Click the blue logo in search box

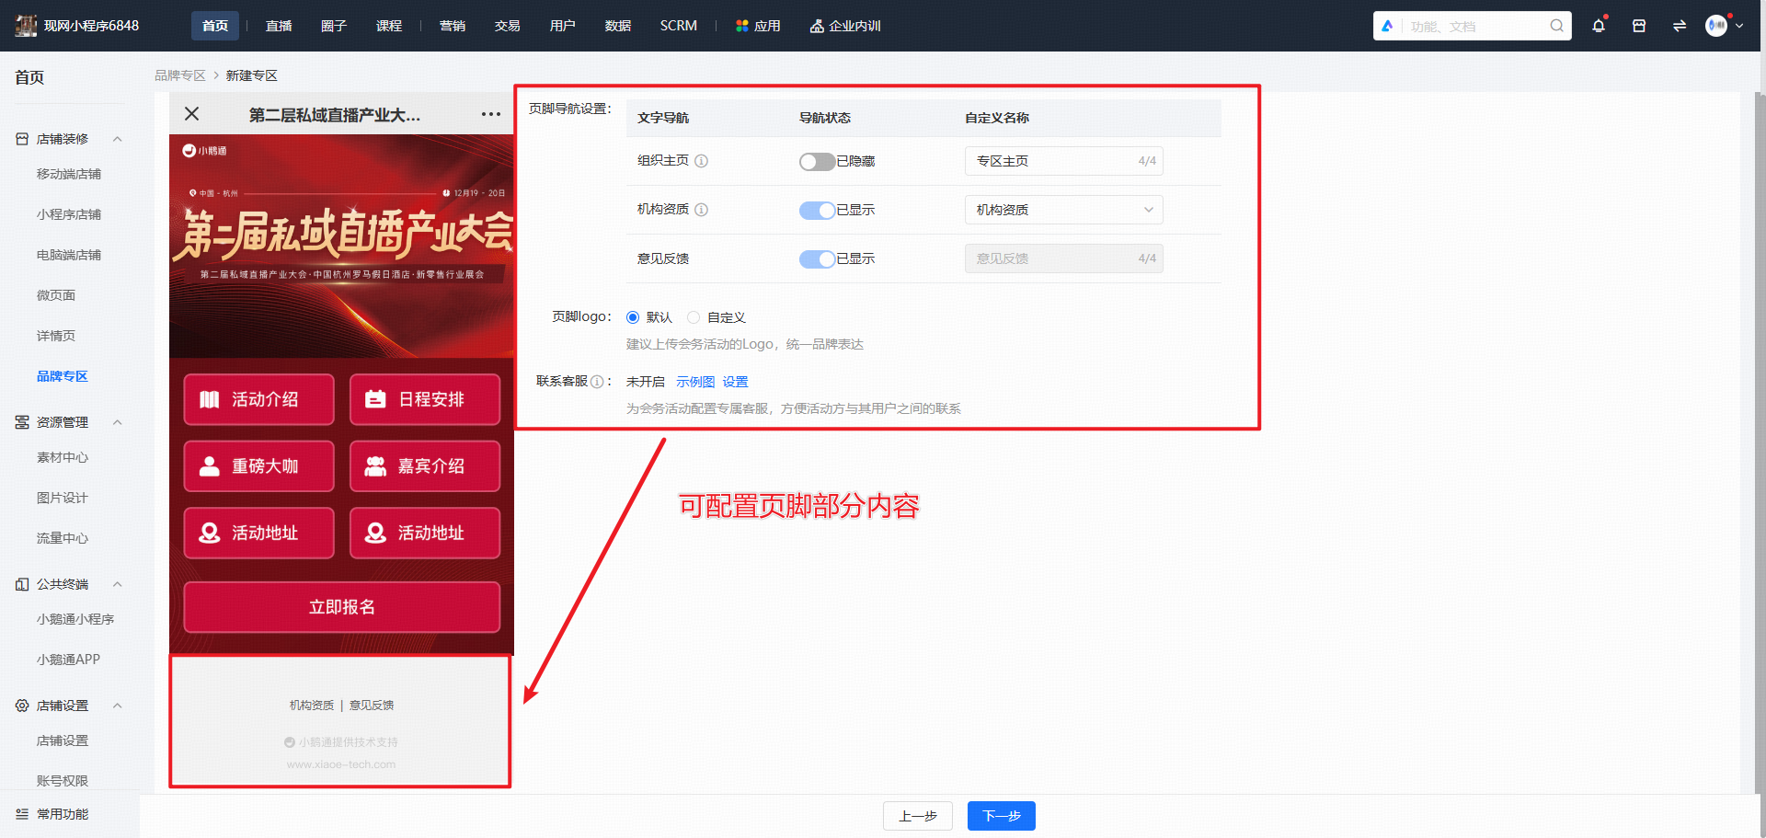[1387, 26]
